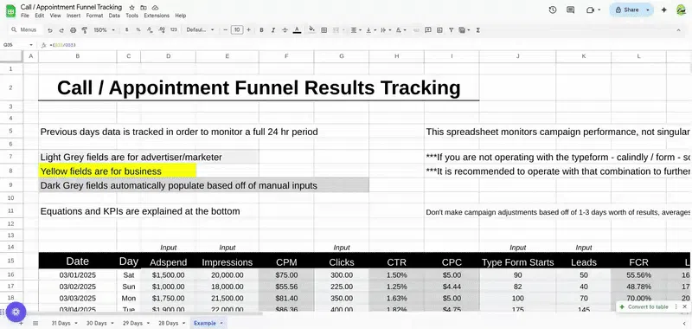Viewport: 692px width, 329px height.
Task: Open the Default font dropdown
Action: point(200,30)
